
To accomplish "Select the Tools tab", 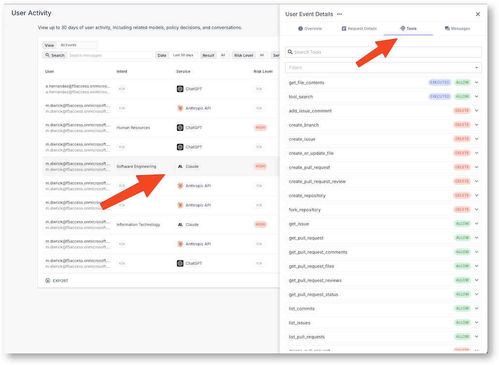I will coord(408,29).
